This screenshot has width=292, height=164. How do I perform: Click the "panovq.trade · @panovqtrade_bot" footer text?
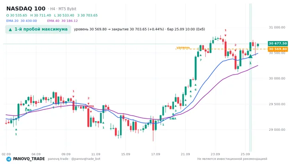pyautogui.click(x=74, y=159)
